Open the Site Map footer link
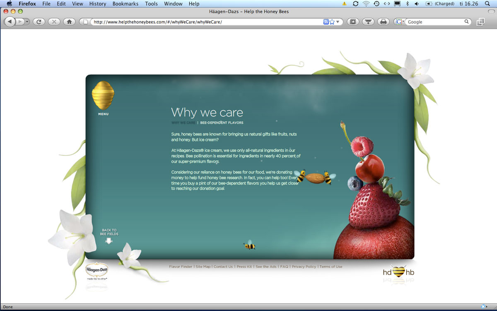Image resolution: width=497 pixels, height=311 pixels. (x=203, y=267)
